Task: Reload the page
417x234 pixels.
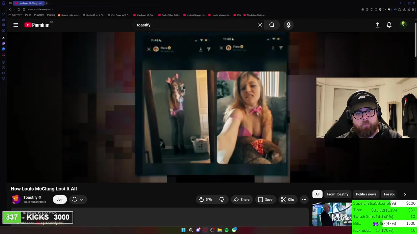Action: (19, 9)
